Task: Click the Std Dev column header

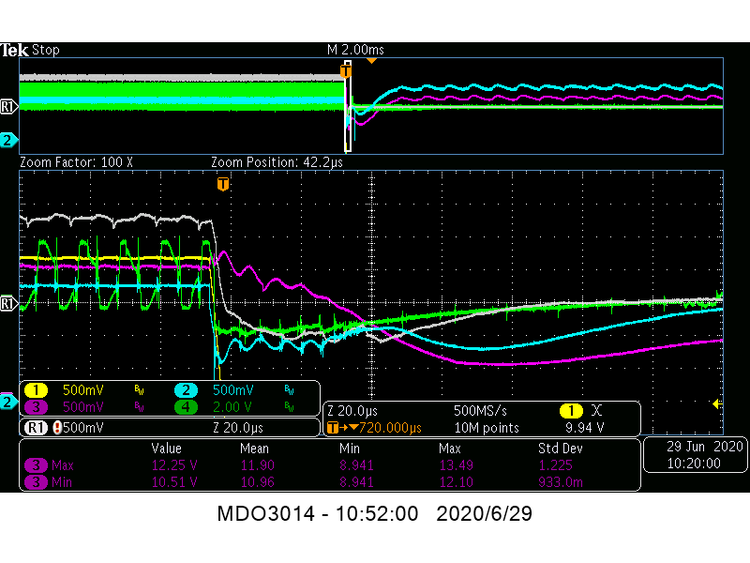Action: pos(561,449)
